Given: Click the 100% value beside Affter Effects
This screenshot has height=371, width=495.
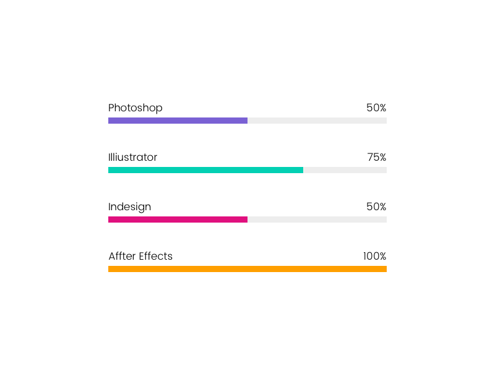Looking at the screenshot, I should [x=374, y=256].
